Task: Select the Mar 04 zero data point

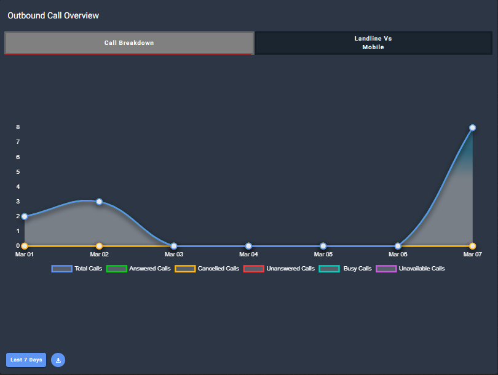Action: [x=248, y=246]
